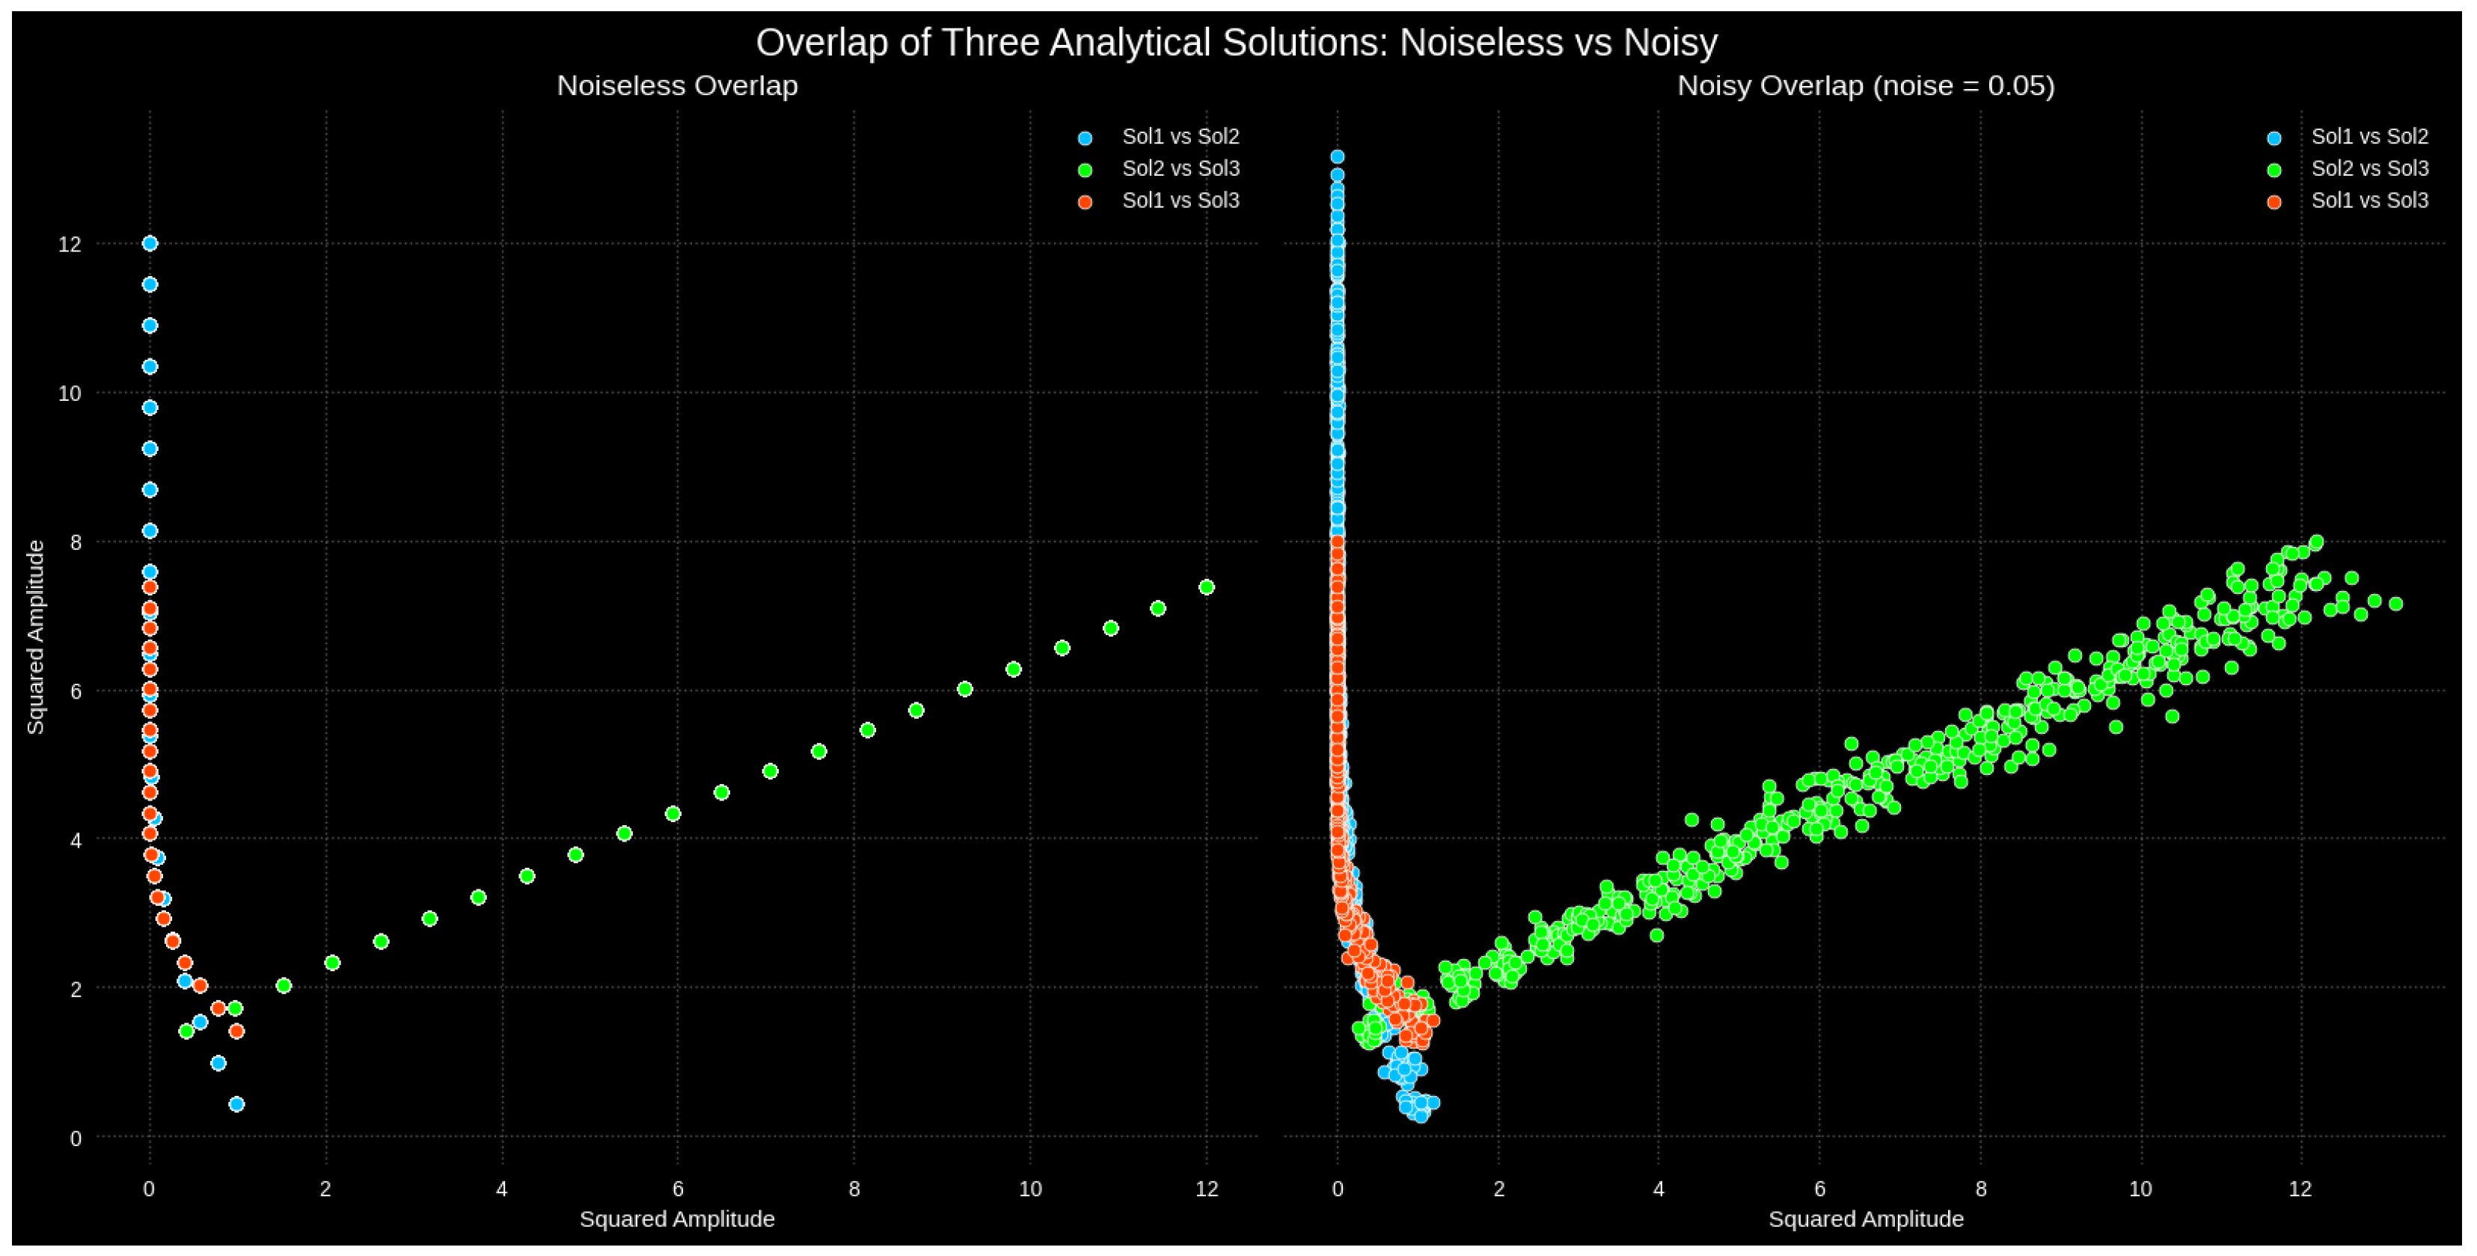The width and height of the screenshot is (2477, 1256).
Task: Click the x-axis tick label 12 of the Noiseless plot
Action: pyautogui.click(x=1206, y=1189)
